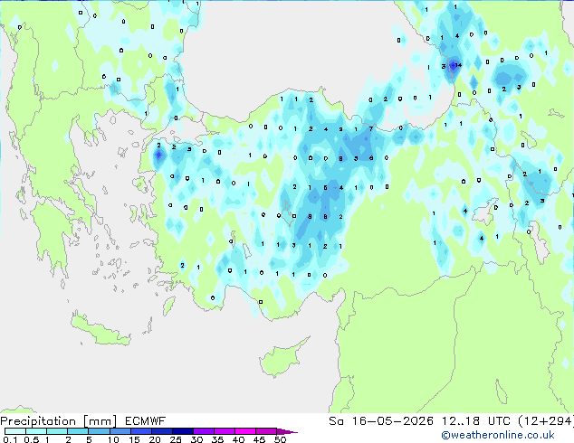The image size is (574, 443).
Task: Select the 1–2 mm legend swatch
Action: (57, 431)
